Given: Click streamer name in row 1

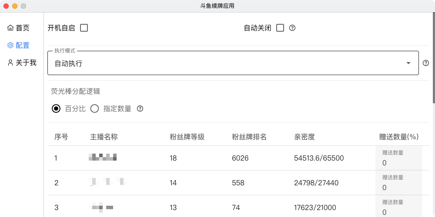Looking at the screenshot, I should [103, 157].
